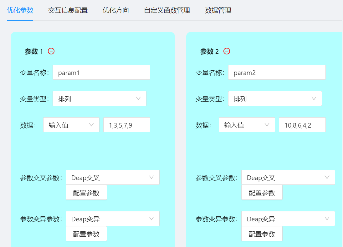
Task: Click 配置参数 under 参数变异参数 in 参数 2
Action: (x=262, y=234)
